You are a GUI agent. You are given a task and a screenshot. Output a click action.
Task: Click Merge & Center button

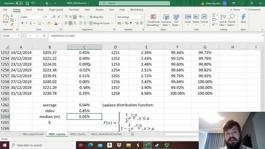point(99,23)
